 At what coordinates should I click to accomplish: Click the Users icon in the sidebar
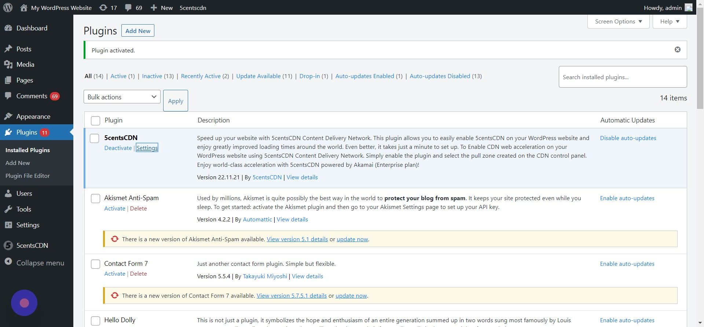point(8,194)
